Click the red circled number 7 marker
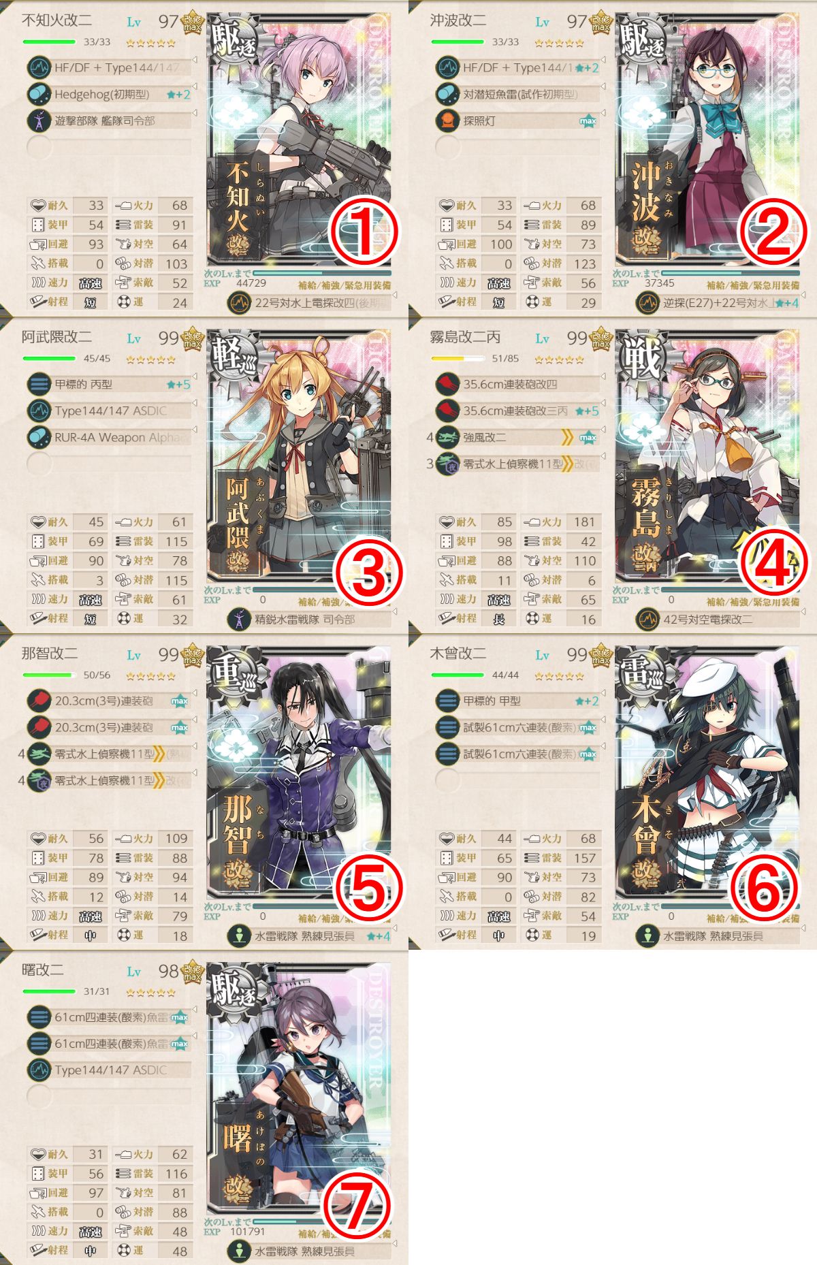 pyautogui.click(x=356, y=1205)
